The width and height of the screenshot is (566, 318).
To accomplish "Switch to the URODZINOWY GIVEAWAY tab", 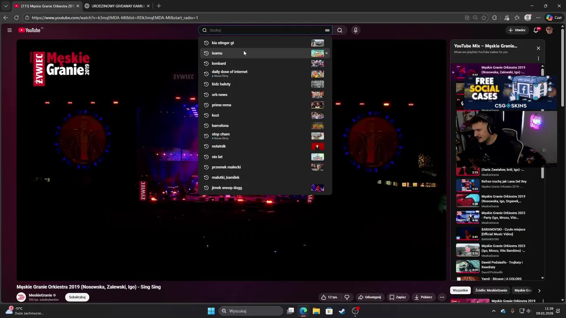I will [x=117, y=6].
